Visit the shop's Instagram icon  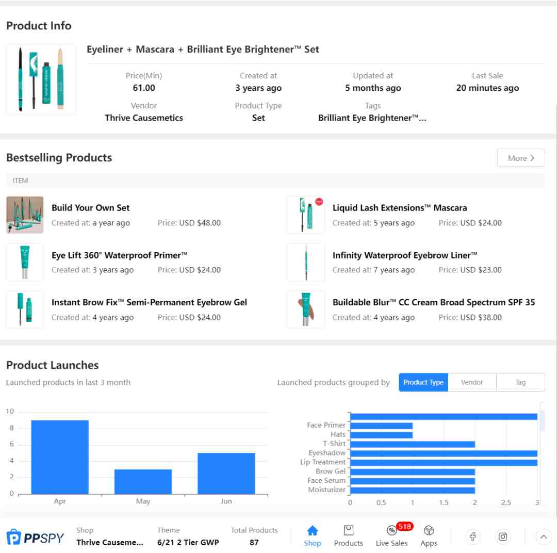tap(503, 536)
